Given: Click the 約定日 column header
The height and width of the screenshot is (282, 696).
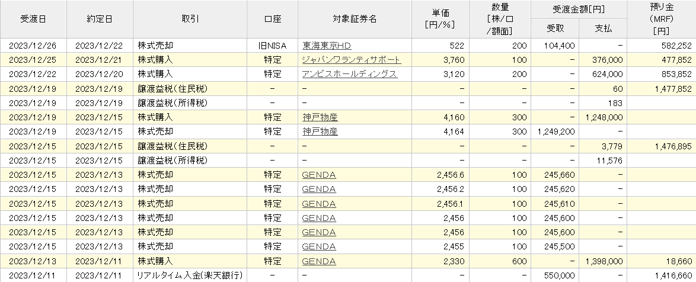Looking at the screenshot, I should point(100,19).
